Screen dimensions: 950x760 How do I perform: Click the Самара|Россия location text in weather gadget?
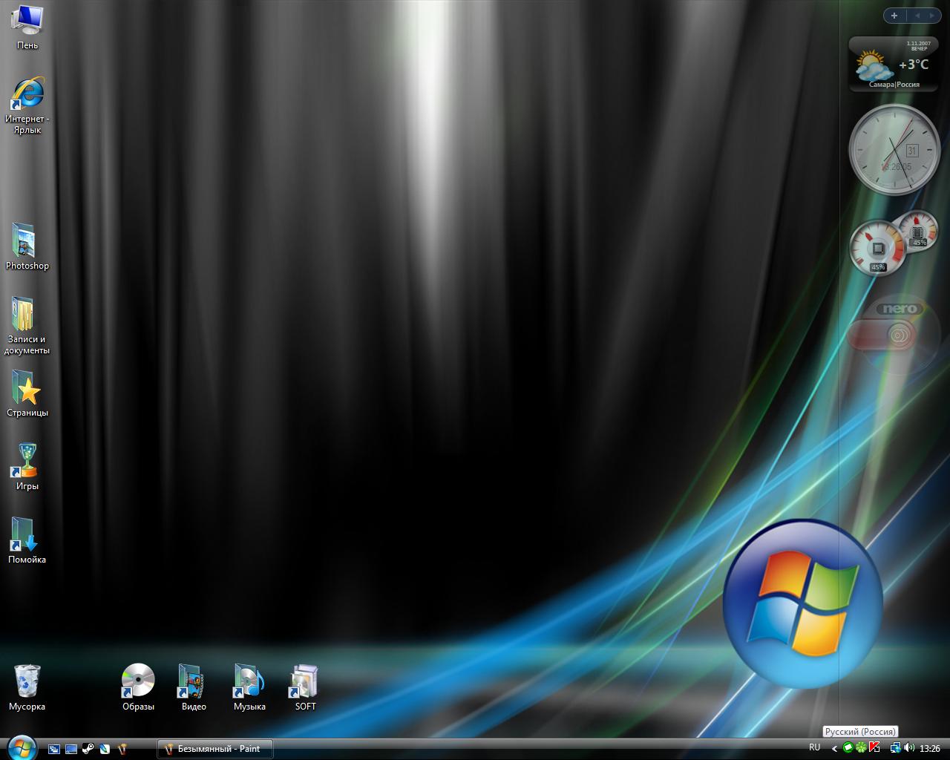pyautogui.click(x=894, y=85)
